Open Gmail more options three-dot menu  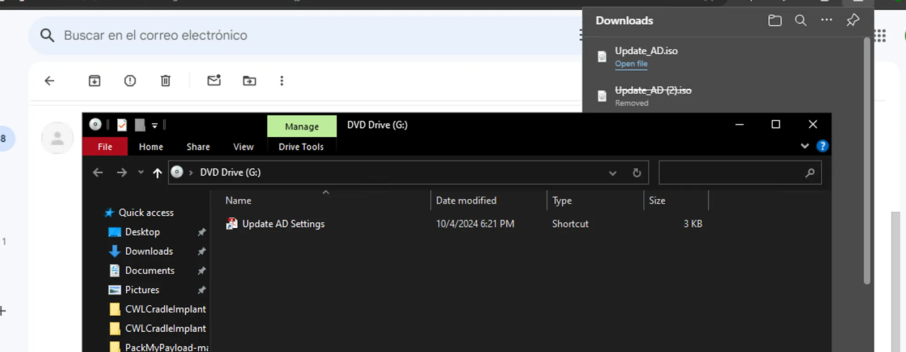click(281, 81)
